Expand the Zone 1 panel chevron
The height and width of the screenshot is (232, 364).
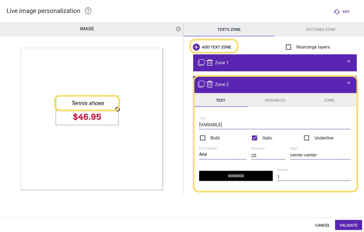[x=349, y=62]
